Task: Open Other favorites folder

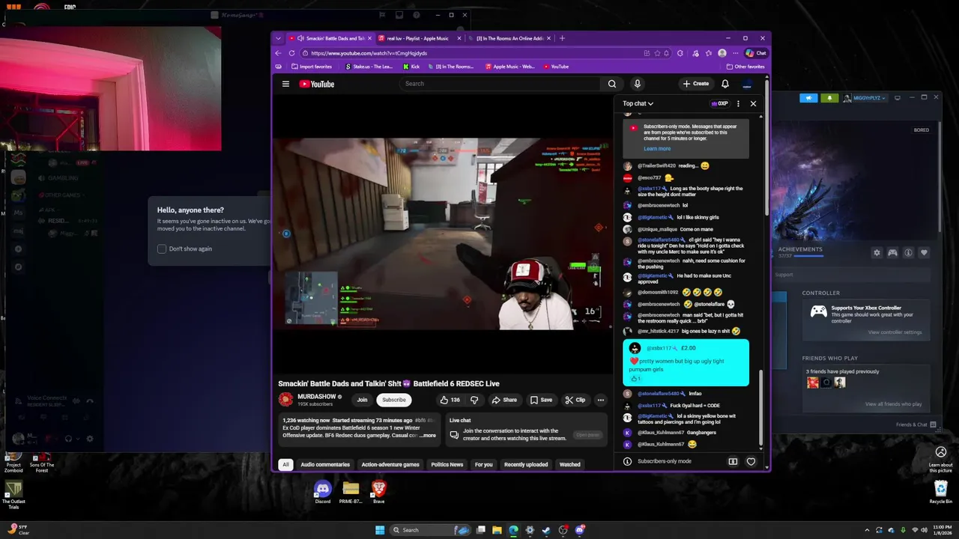Action: [745, 67]
